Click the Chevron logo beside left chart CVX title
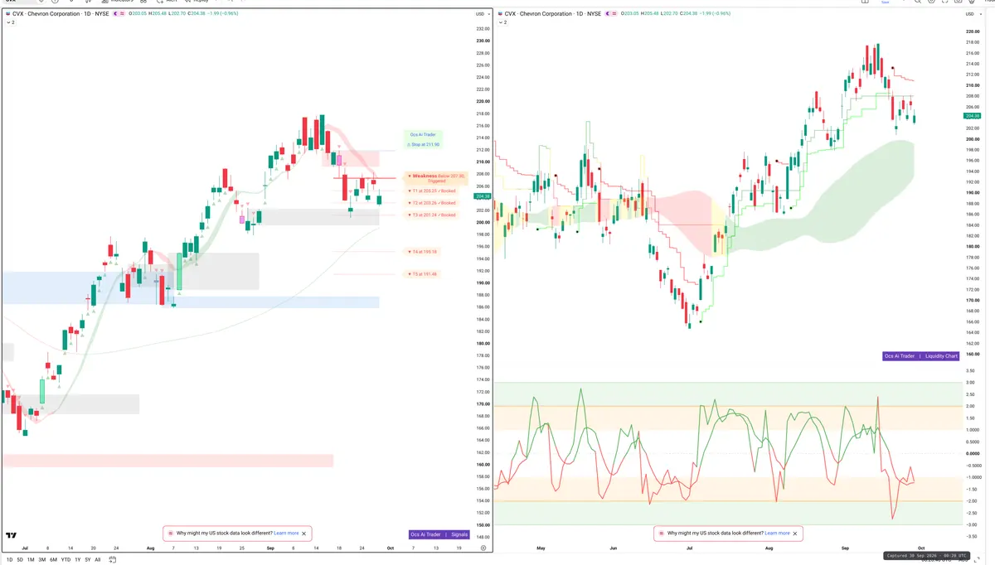This screenshot has height=565, width=995. coord(7,14)
